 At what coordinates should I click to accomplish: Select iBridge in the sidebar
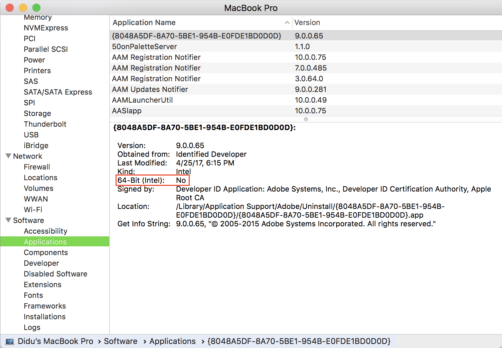(36, 145)
